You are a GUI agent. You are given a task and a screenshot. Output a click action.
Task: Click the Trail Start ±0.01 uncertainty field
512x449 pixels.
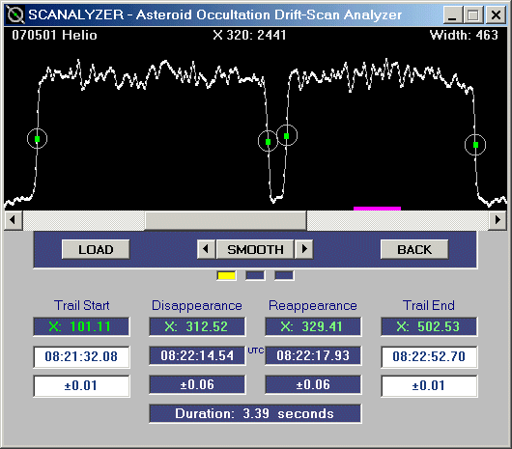tap(81, 386)
